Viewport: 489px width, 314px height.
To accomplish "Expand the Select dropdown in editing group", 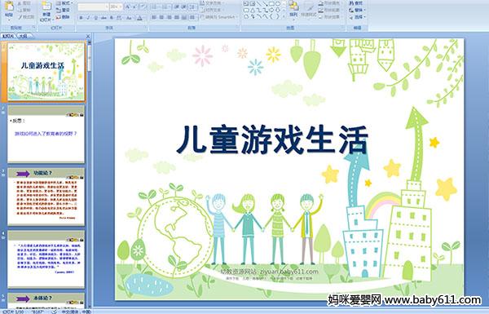I will [x=357, y=17].
